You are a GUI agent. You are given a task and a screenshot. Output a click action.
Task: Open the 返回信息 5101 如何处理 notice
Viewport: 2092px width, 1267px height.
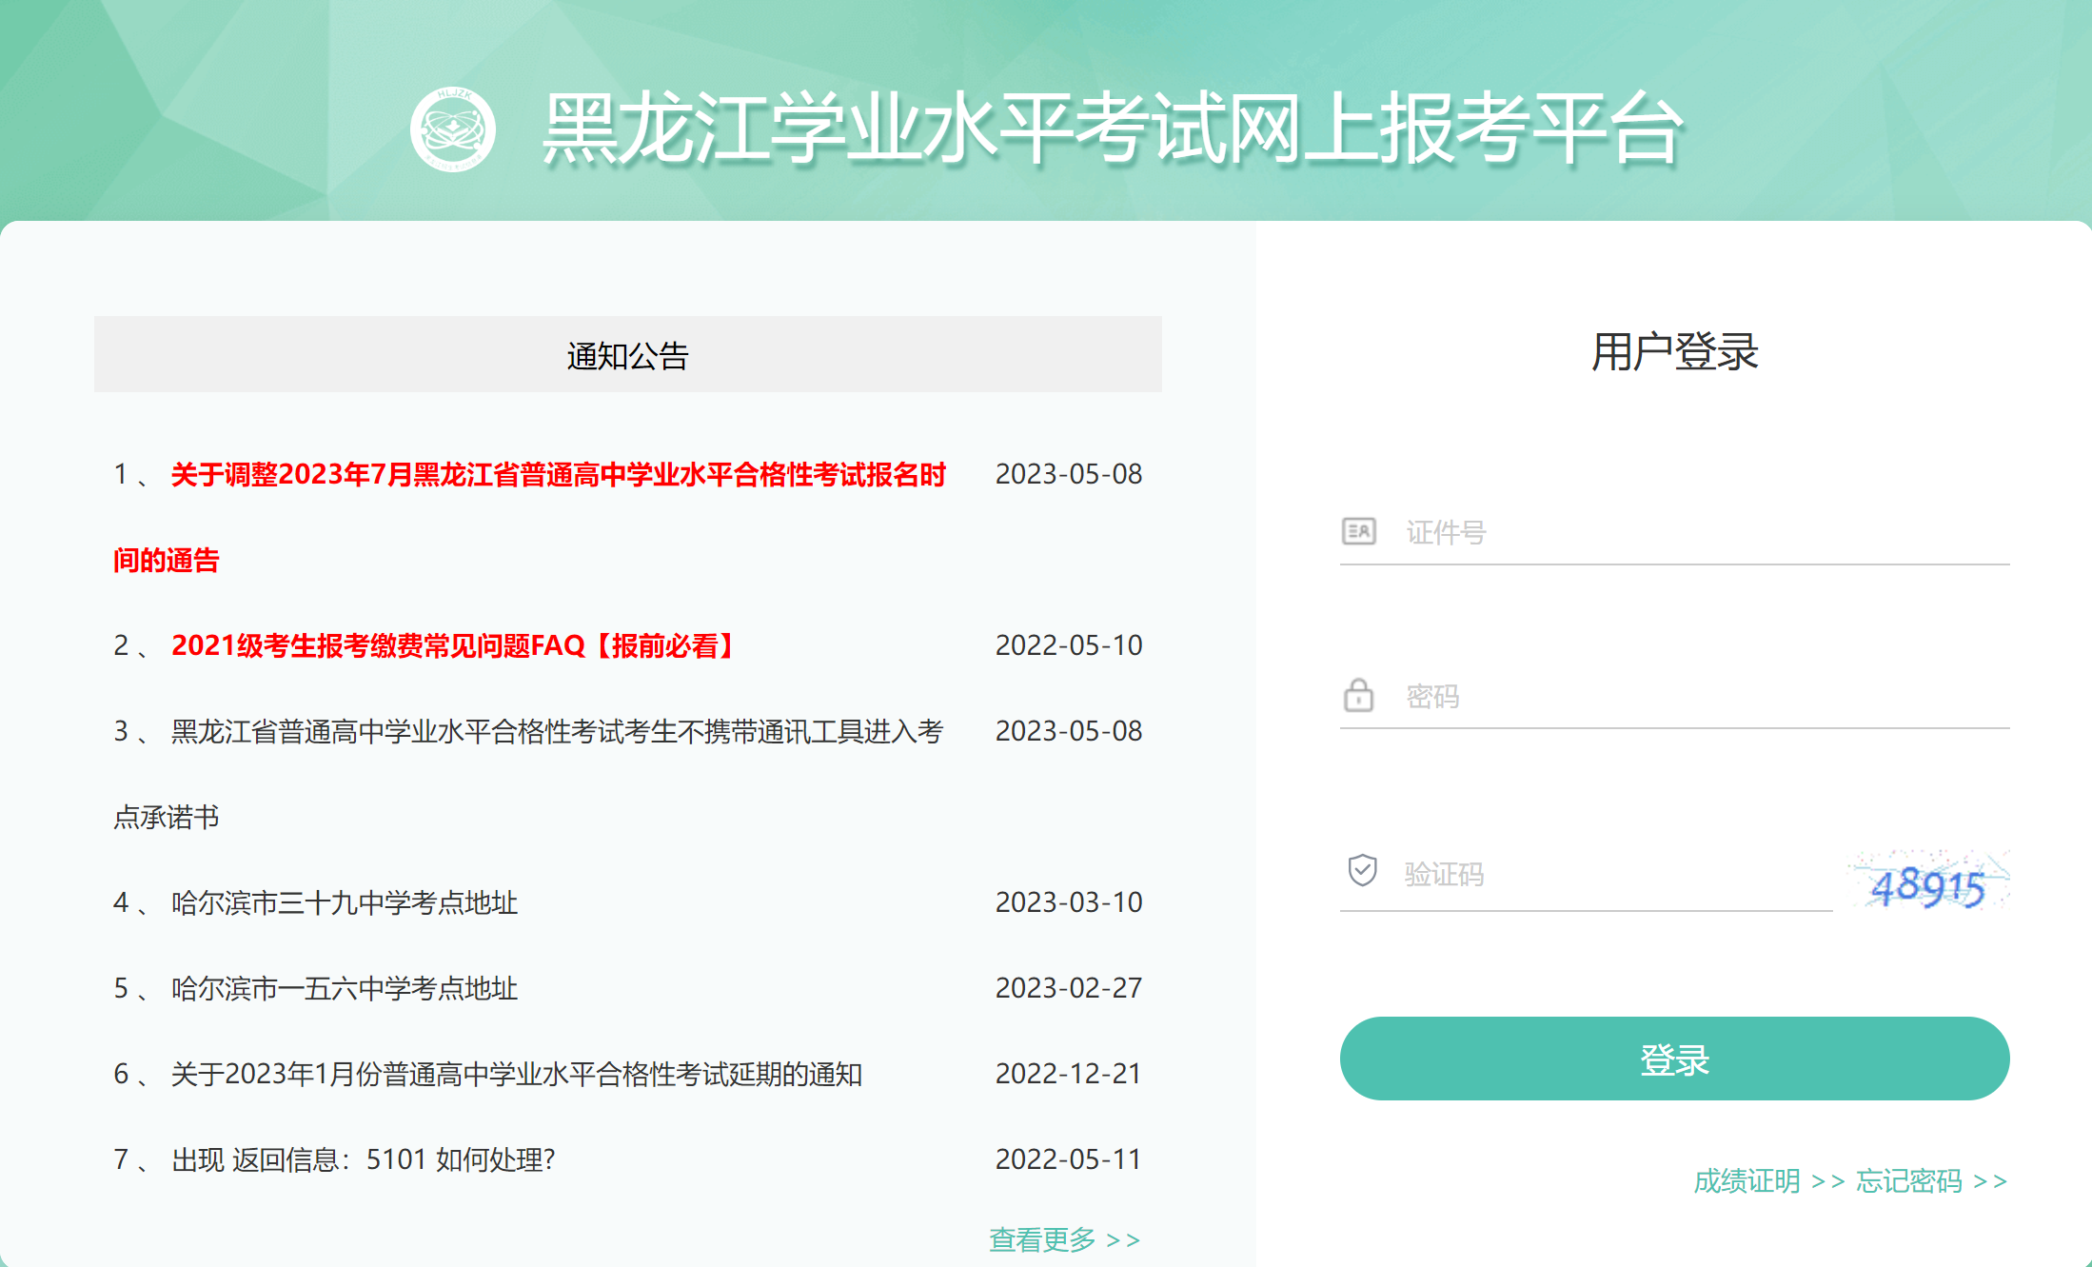click(363, 1159)
